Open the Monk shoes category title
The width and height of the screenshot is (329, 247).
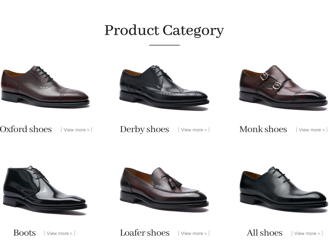click(263, 129)
